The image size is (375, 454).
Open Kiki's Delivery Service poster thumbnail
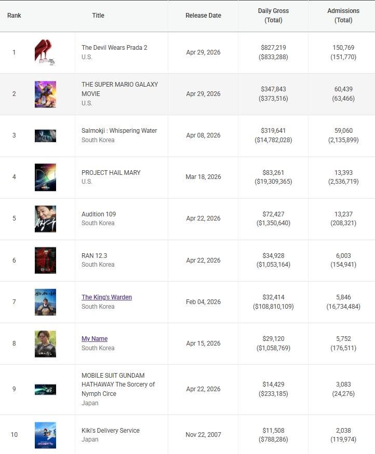[45, 435]
